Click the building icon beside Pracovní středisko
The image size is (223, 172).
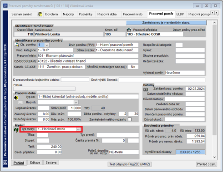point(129,29)
